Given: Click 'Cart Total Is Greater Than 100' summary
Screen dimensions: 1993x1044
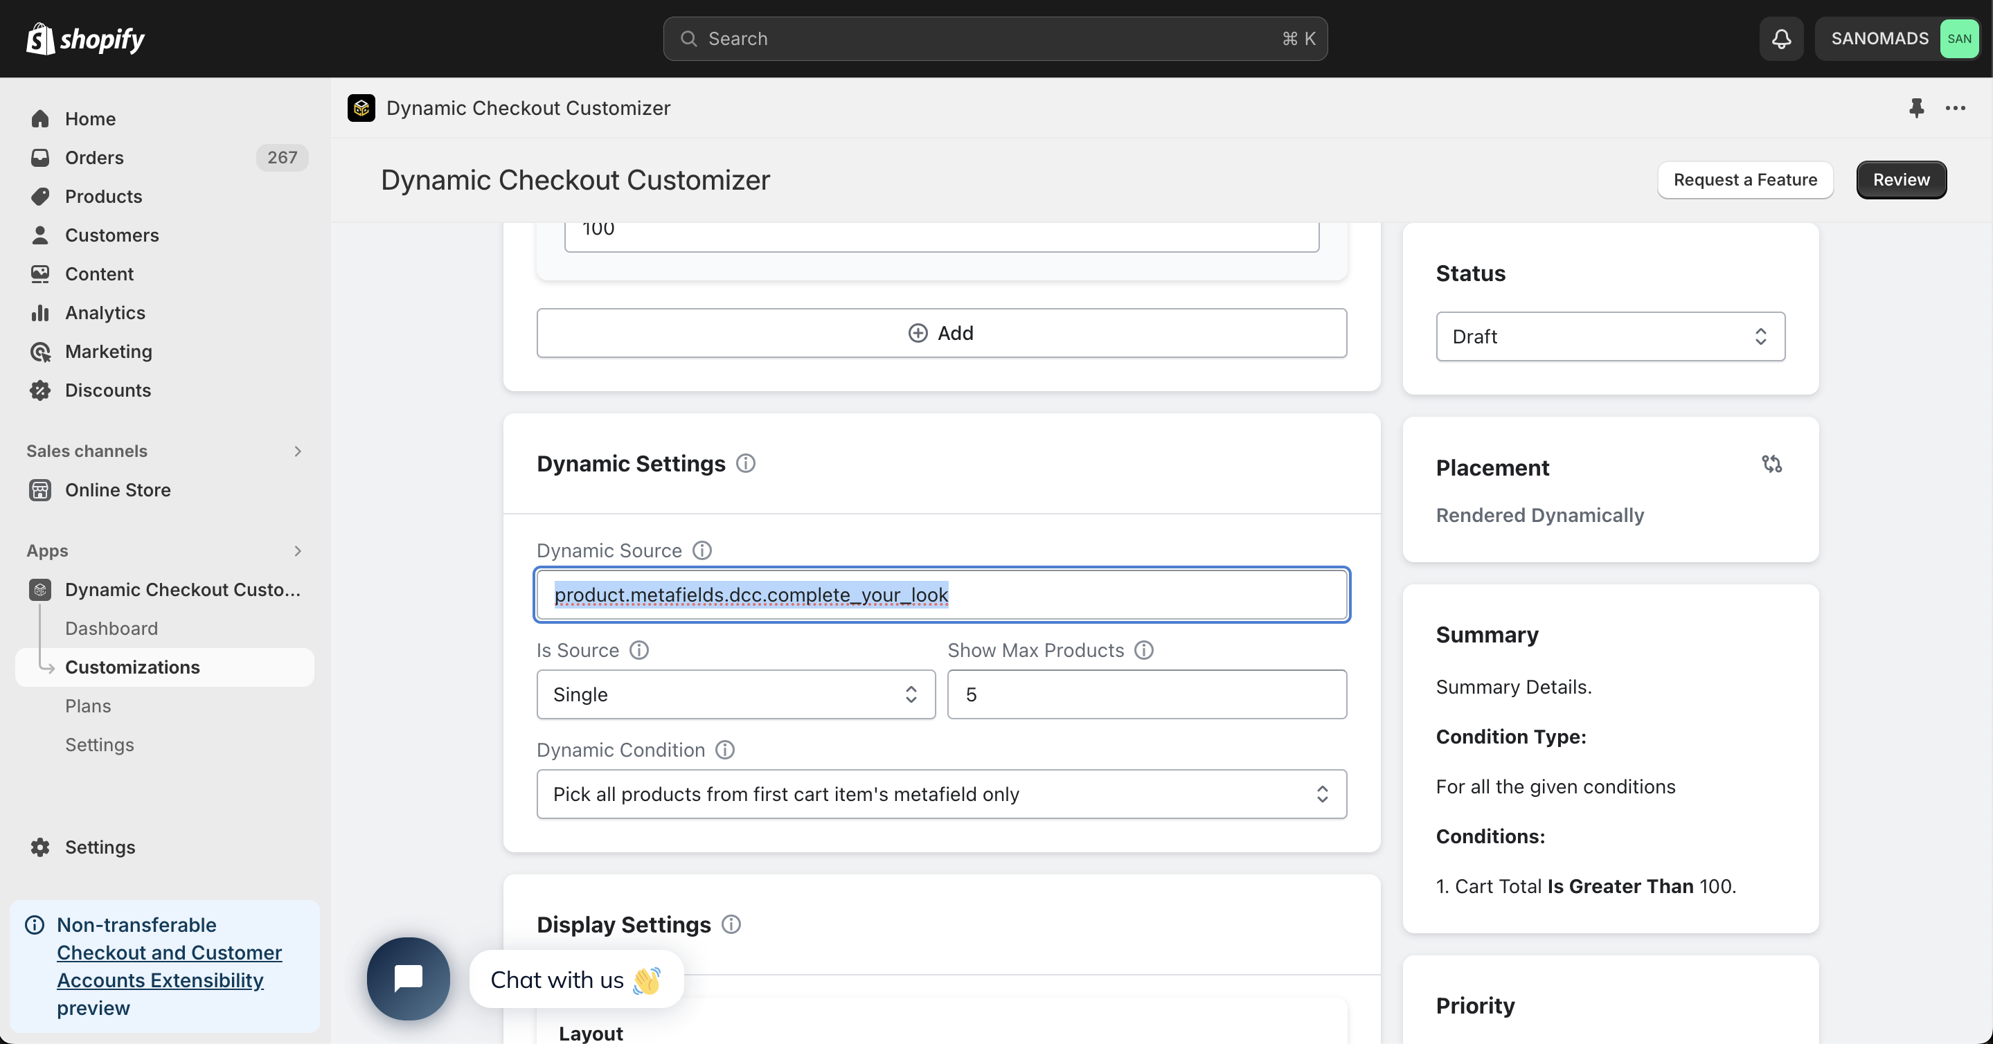Looking at the screenshot, I should [x=1586, y=886].
